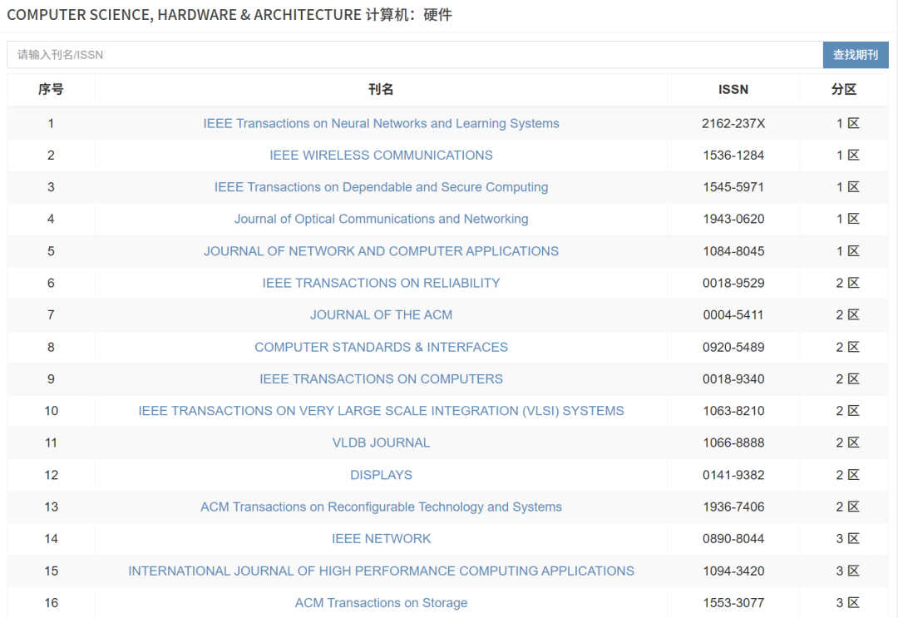Screen dimensions: 898x618
Task: Select ISSN value 0920-5489
Action: coord(733,347)
